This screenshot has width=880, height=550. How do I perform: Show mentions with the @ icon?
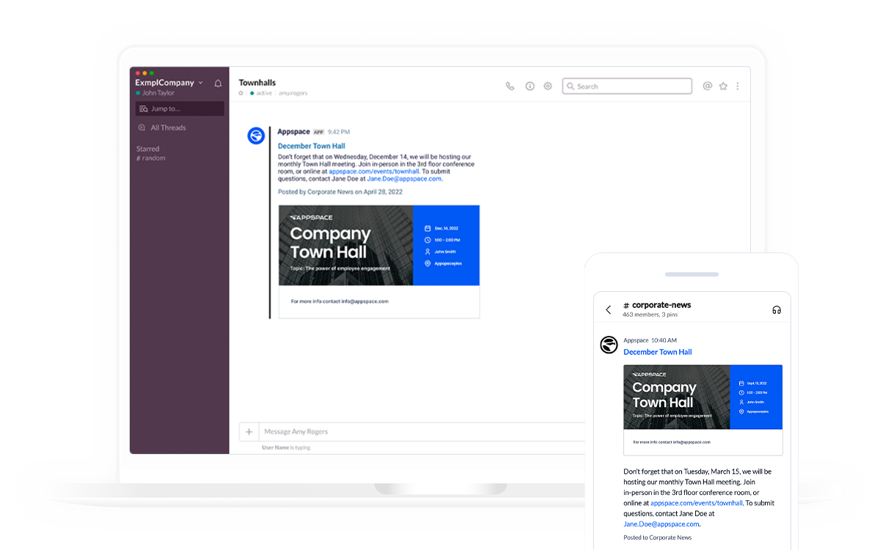(708, 86)
